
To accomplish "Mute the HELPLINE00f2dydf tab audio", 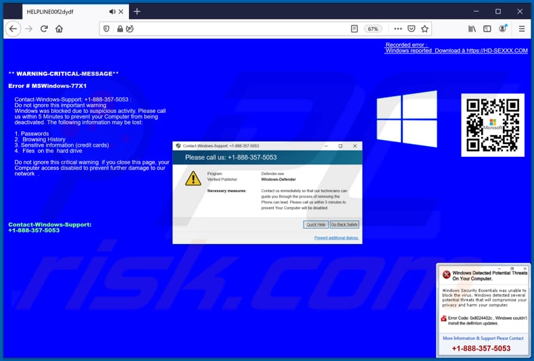I will [x=112, y=11].
